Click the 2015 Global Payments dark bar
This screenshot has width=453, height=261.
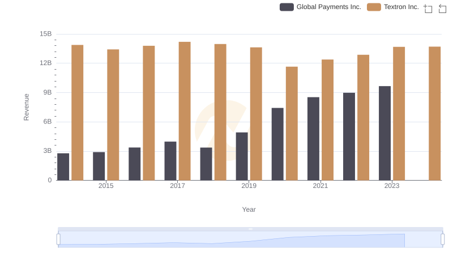coord(99,166)
